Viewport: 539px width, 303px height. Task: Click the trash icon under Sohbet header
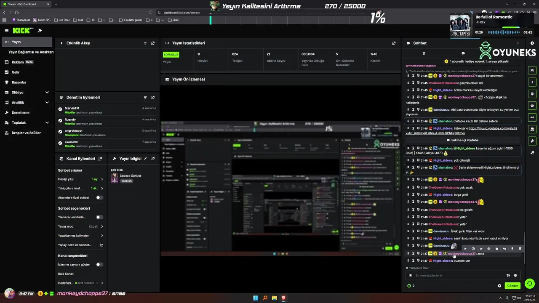[x=424, y=53]
